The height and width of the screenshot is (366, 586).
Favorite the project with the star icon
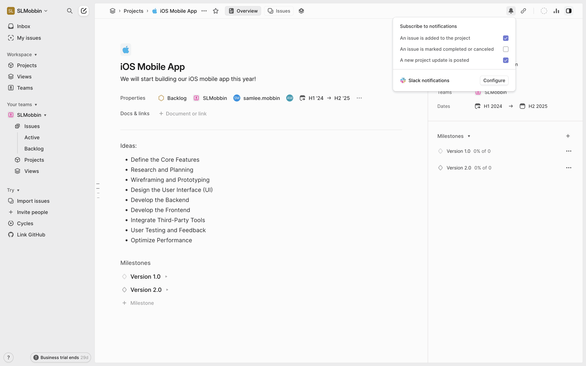(216, 11)
